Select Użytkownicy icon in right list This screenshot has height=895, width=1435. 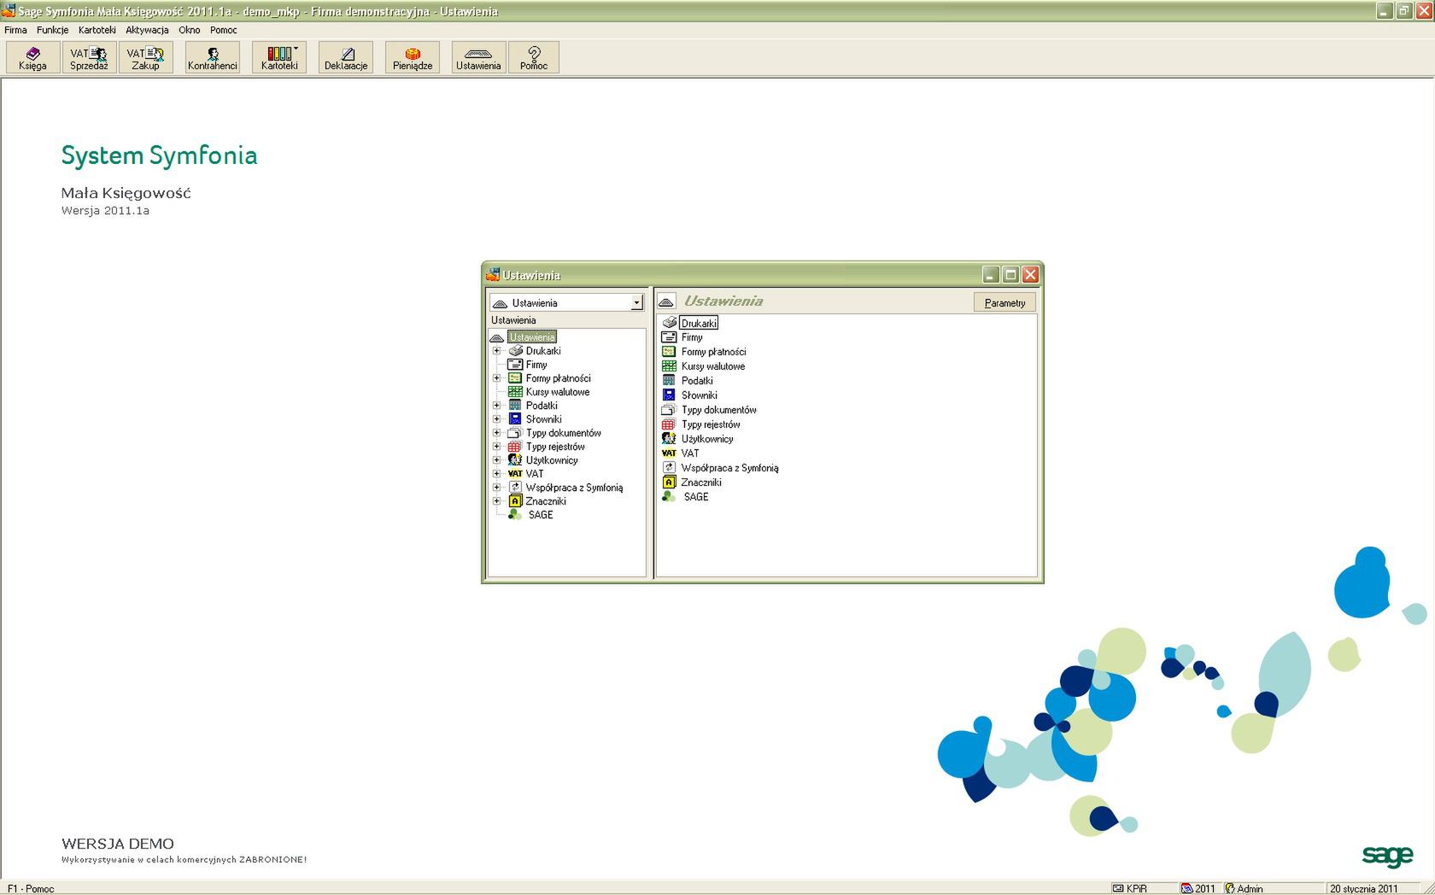coord(670,439)
